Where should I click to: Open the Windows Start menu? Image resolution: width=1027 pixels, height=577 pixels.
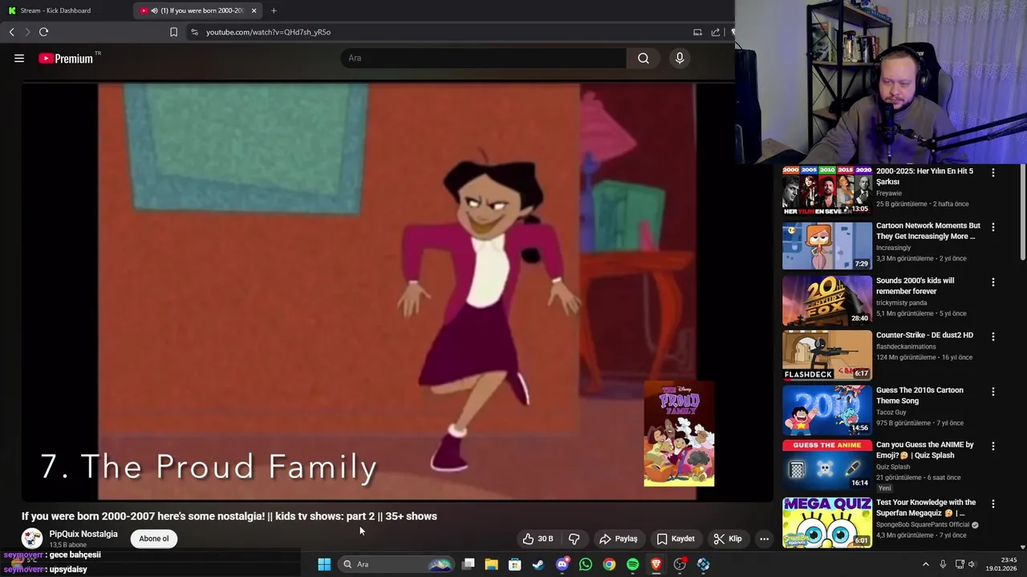coord(324,564)
